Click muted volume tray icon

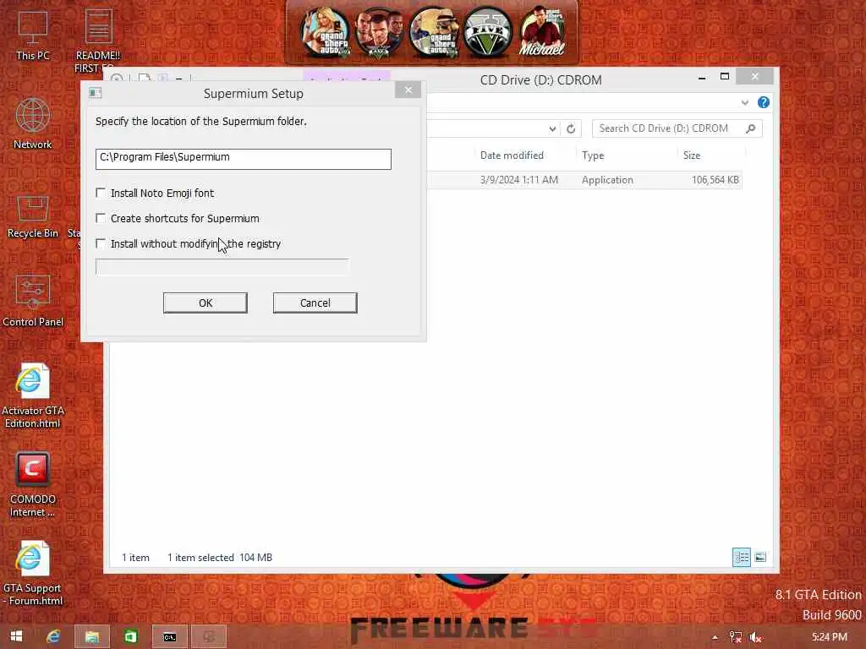[755, 637]
